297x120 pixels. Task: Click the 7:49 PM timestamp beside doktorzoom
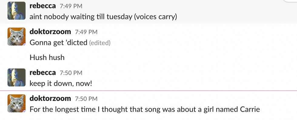click(86, 32)
